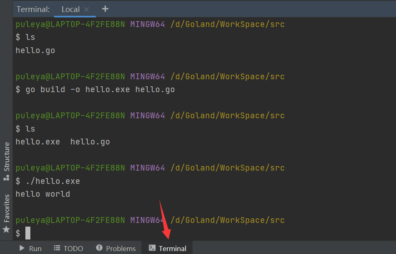Click the TODO checklist icon
This screenshot has height=254, width=396.
tap(57, 248)
